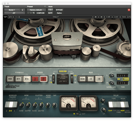Image resolution: width=134 pixels, height=121 pixels.
Task: Click the left VU meter
Action: coord(68,103)
